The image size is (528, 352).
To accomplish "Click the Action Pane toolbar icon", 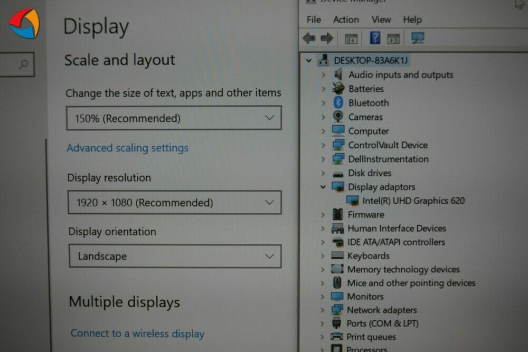I will tap(393, 39).
